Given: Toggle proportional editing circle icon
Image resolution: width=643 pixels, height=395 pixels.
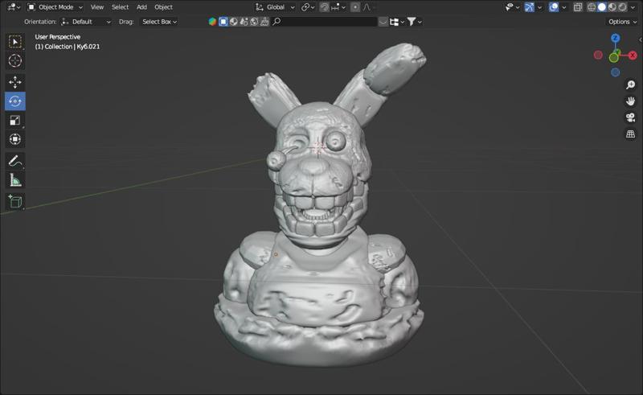Looking at the screenshot, I should 355,7.
